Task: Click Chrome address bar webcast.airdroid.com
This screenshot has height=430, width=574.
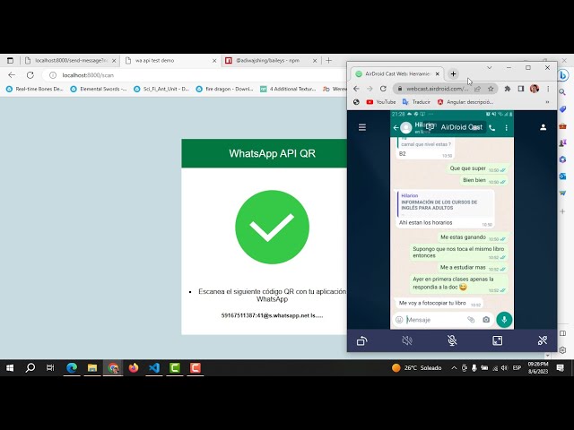Action: click(437, 89)
